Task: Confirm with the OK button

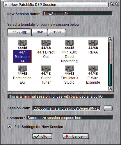Action: (42, 136)
